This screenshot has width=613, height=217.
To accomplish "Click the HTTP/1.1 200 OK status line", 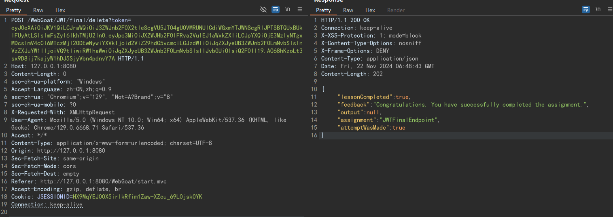I will coord(346,20).
